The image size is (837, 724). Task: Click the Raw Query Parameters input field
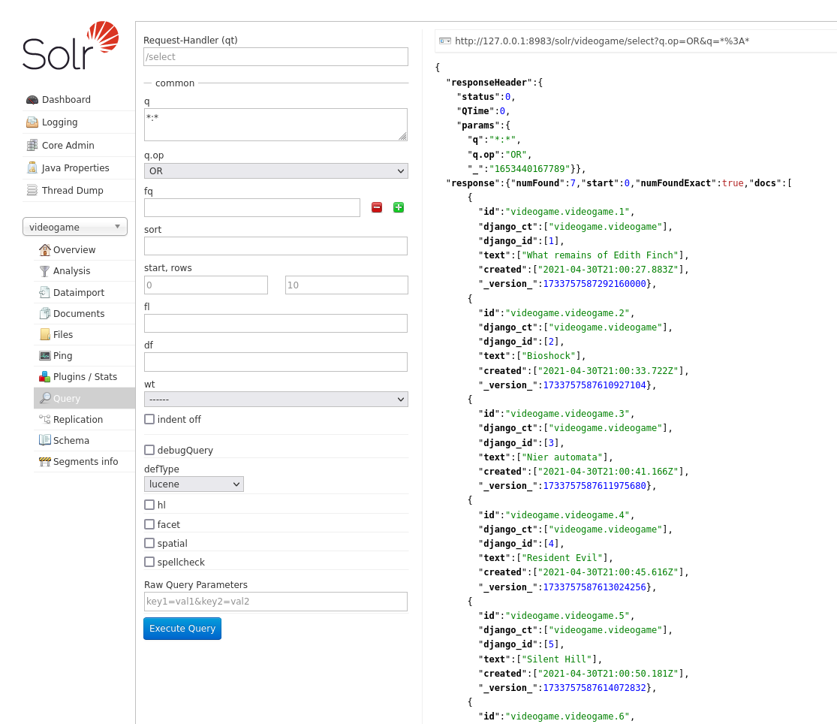[275, 602]
